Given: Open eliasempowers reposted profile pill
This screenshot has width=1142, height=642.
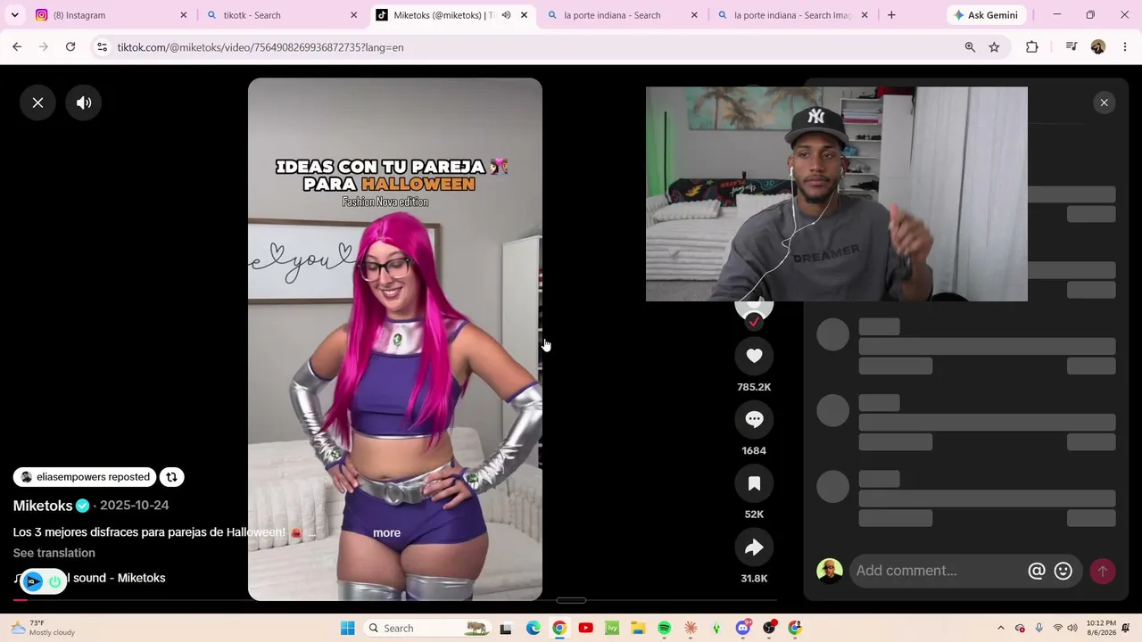Looking at the screenshot, I should click(85, 477).
